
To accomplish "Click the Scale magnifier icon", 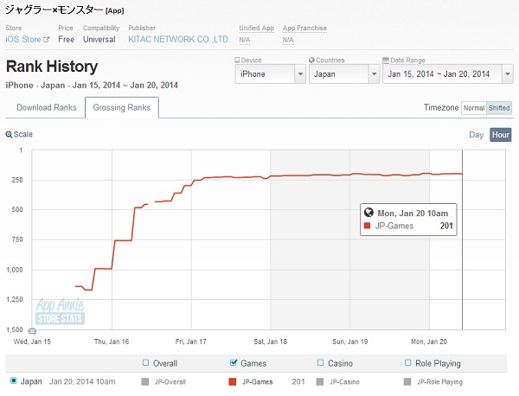I will pos(9,135).
